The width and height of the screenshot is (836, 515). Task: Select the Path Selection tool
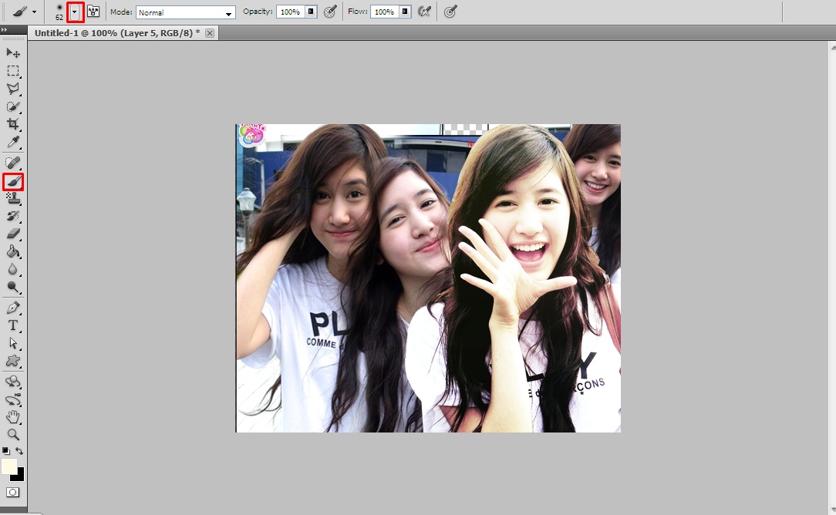13,343
